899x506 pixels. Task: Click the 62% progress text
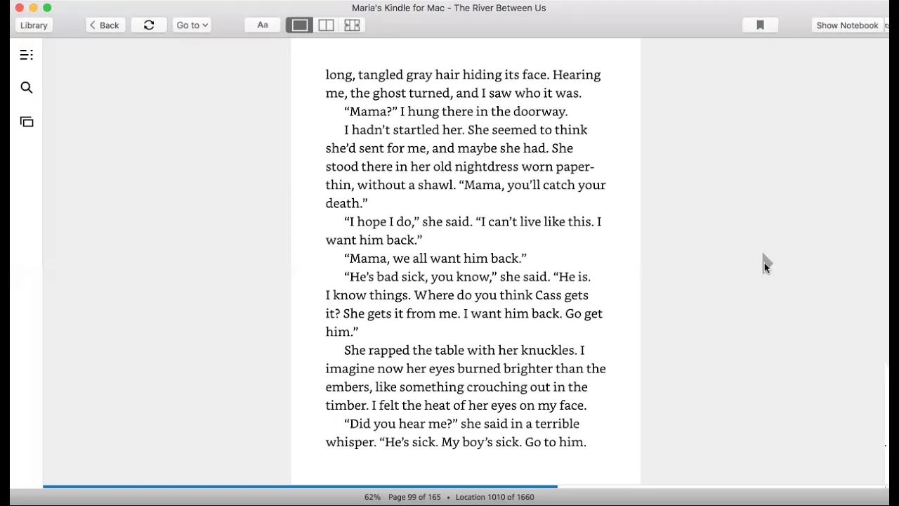pos(372,497)
